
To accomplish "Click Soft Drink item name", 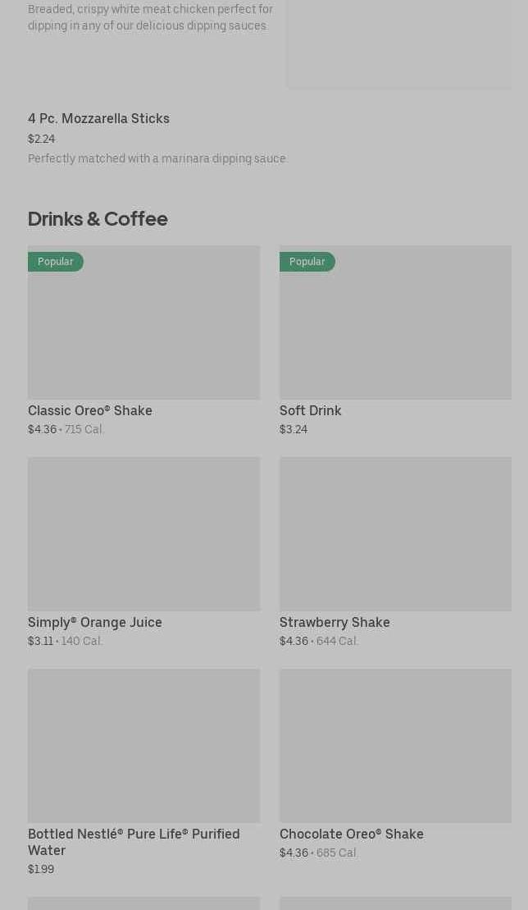I will (311, 410).
